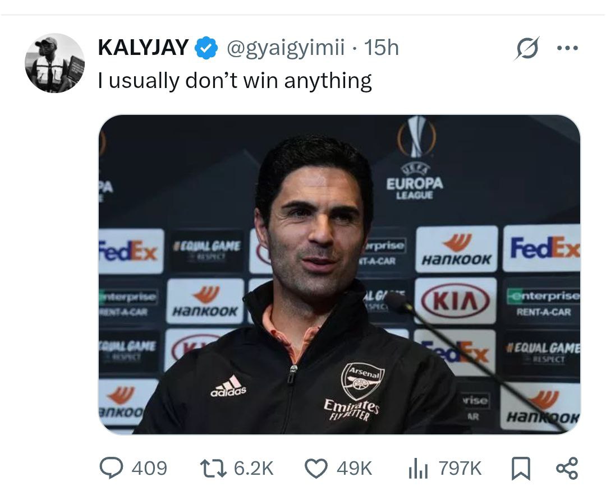
Task: Click the blue verified badge
Action: (x=206, y=48)
